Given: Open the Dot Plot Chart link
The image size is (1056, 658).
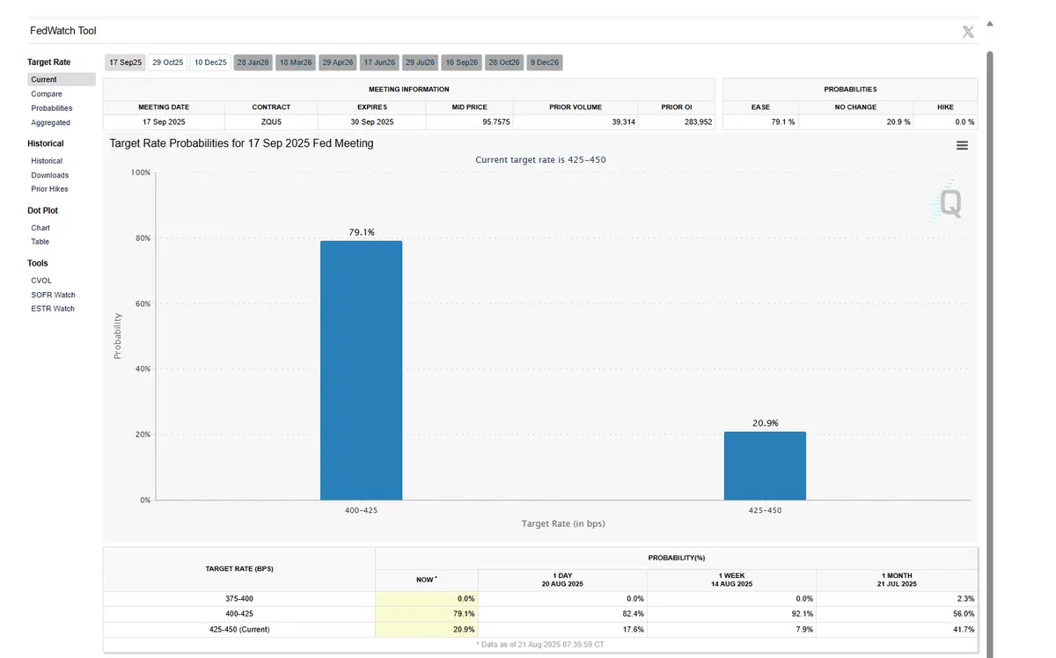Looking at the screenshot, I should click(x=40, y=228).
